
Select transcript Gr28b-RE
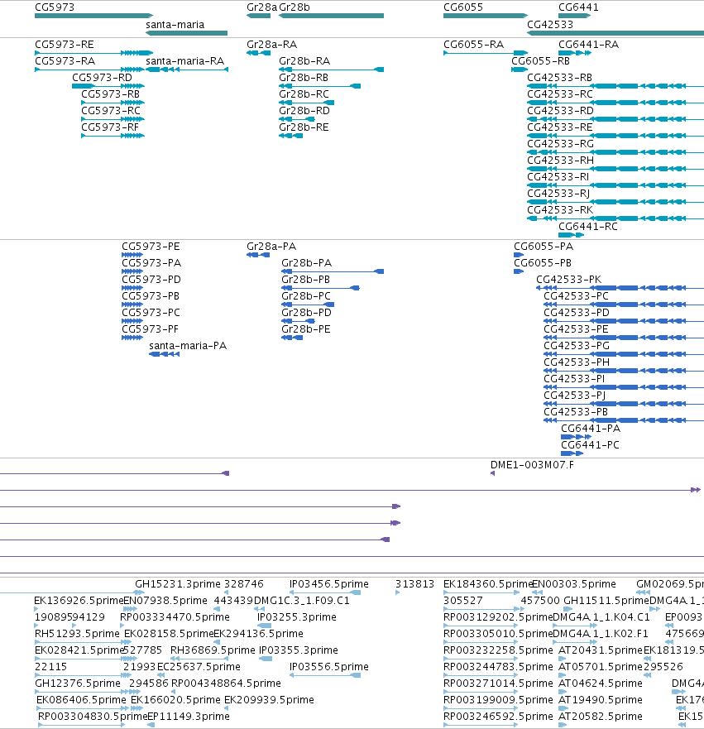pos(291,136)
